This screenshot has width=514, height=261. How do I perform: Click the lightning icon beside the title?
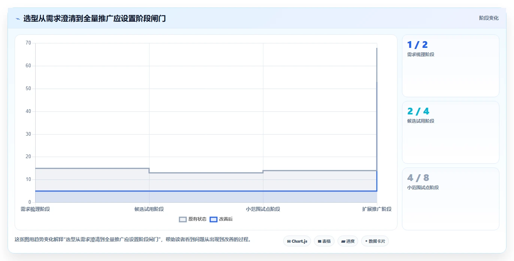pyautogui.click(x=18, y=18)
